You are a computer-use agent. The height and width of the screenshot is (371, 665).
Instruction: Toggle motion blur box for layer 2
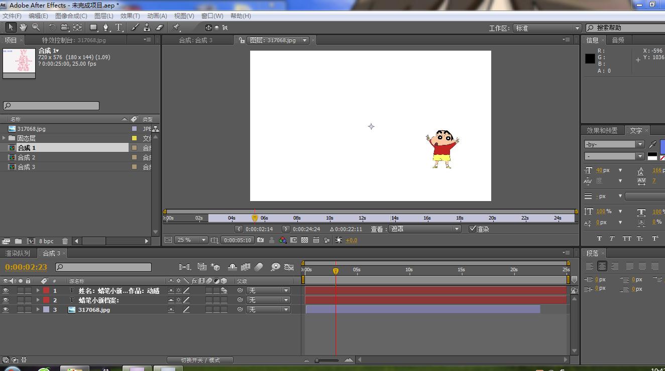coord(209,300)
